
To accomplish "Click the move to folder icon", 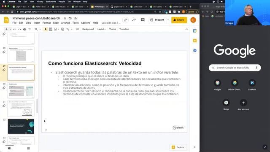I will coord(70,18).
